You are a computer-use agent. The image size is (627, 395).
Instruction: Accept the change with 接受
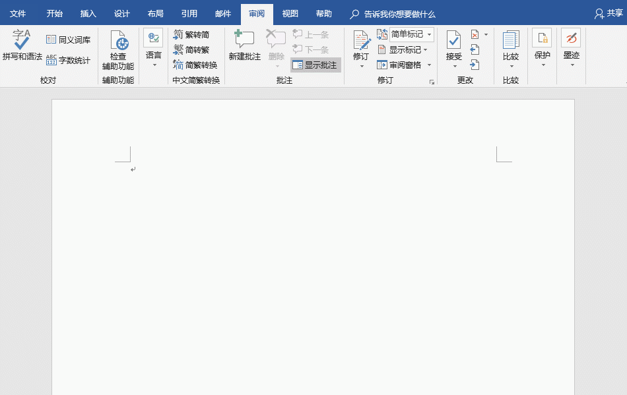[454, 45]
